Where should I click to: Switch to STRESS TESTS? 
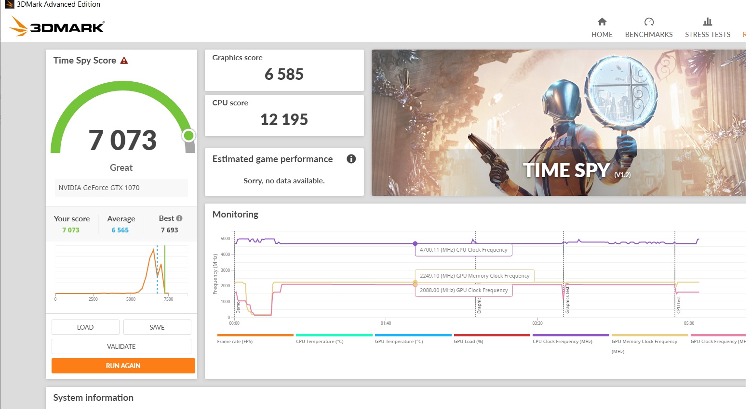coord(708,35)
